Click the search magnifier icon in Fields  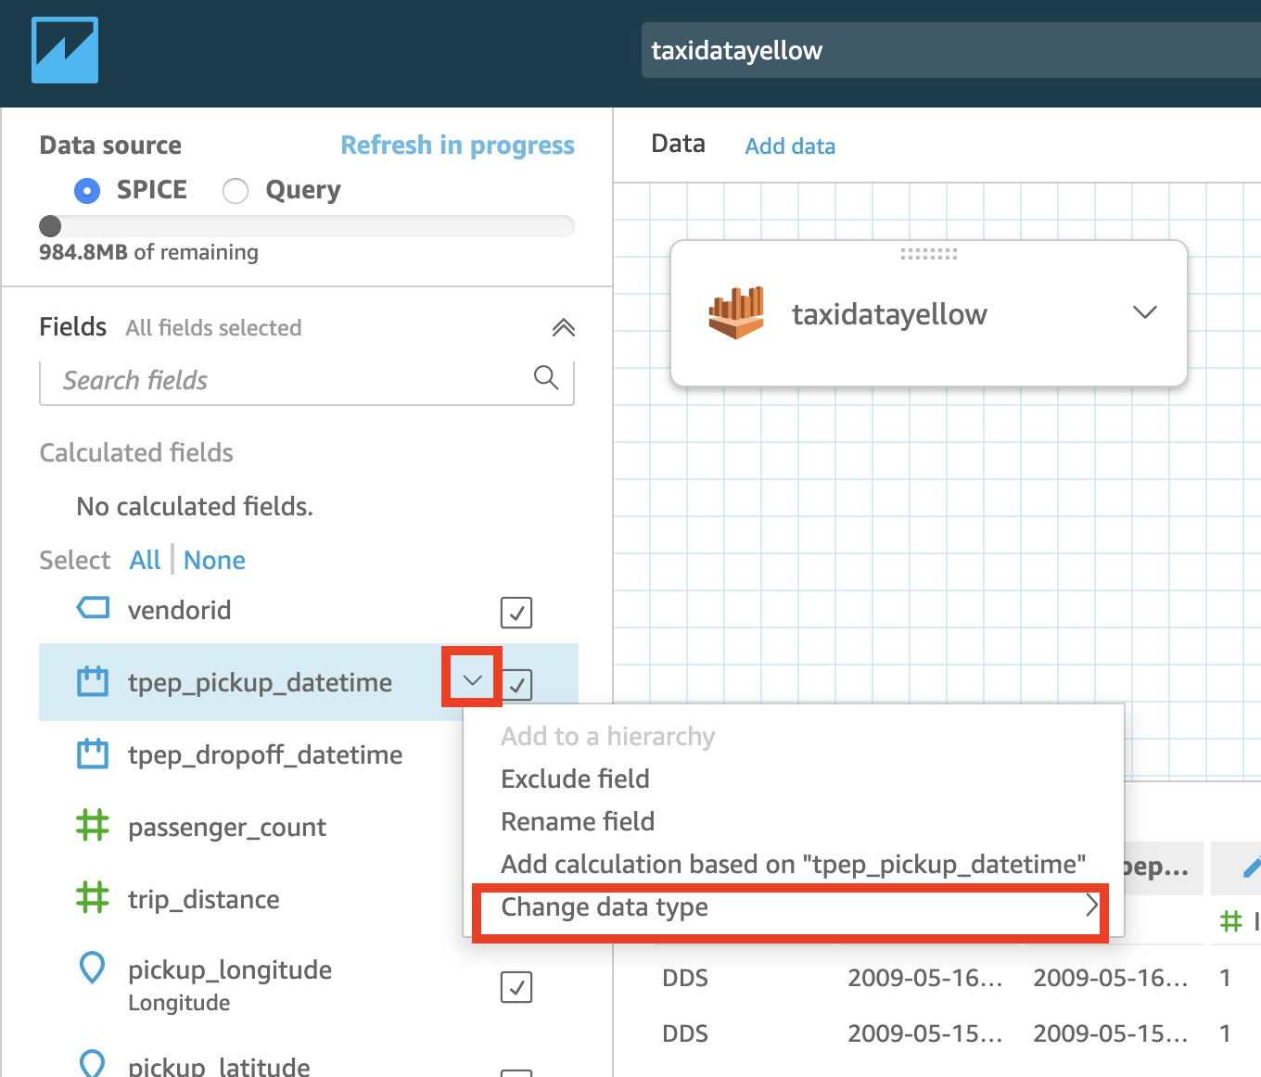click(x=546, y=378)
